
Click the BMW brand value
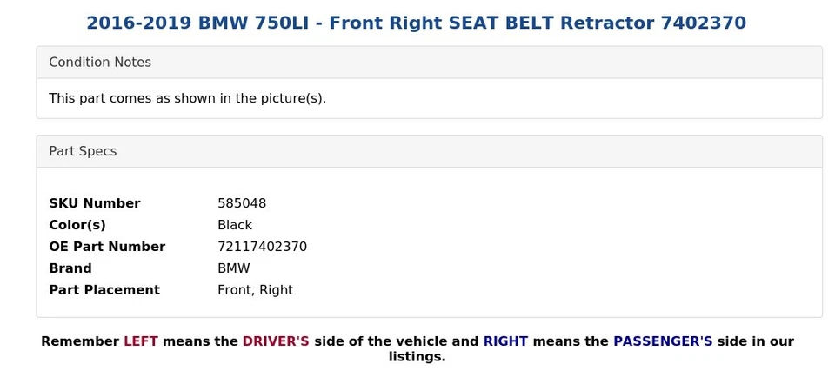tap(233, 268)
